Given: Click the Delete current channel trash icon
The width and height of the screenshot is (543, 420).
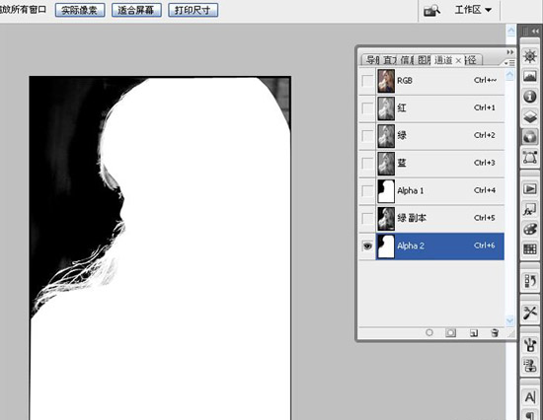Looking at the screenshot, I should (x=495, y=333).
